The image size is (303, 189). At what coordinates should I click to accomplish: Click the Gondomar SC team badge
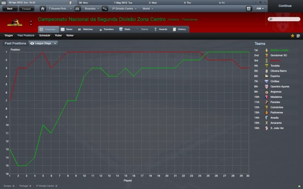click(x=267, y=56)
